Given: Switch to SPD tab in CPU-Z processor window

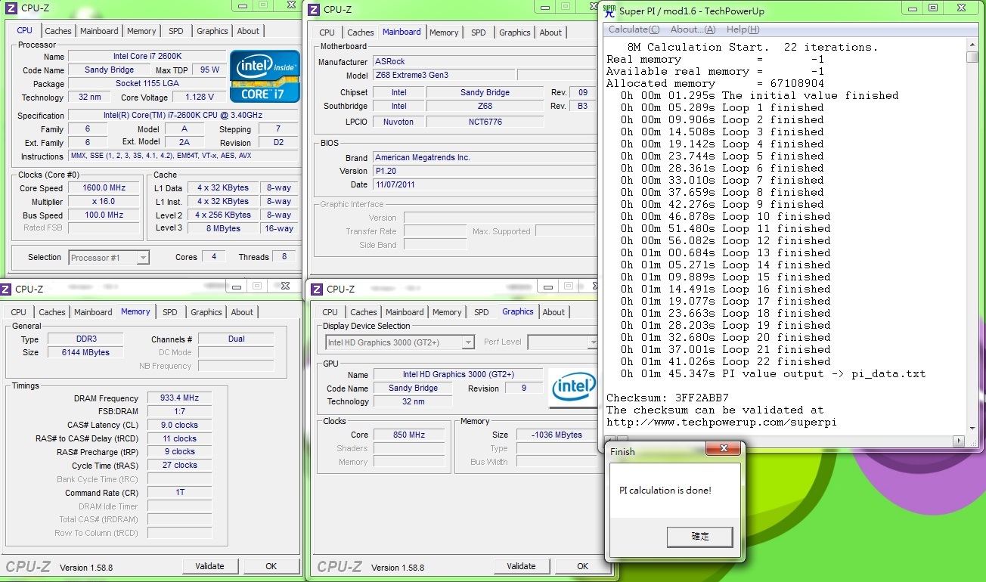Looking at the screenshot, I should click(175, 31).
